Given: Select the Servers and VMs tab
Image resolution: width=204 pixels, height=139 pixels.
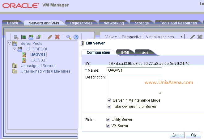Looking at the screenshot, I should (x=44, y=23).
